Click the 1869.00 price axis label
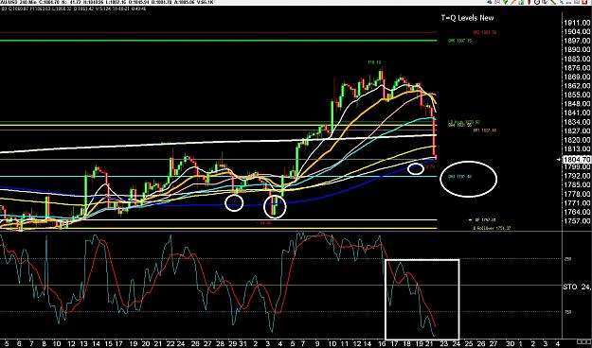Viewport: 592px width, 348px height. pos(577,77)
